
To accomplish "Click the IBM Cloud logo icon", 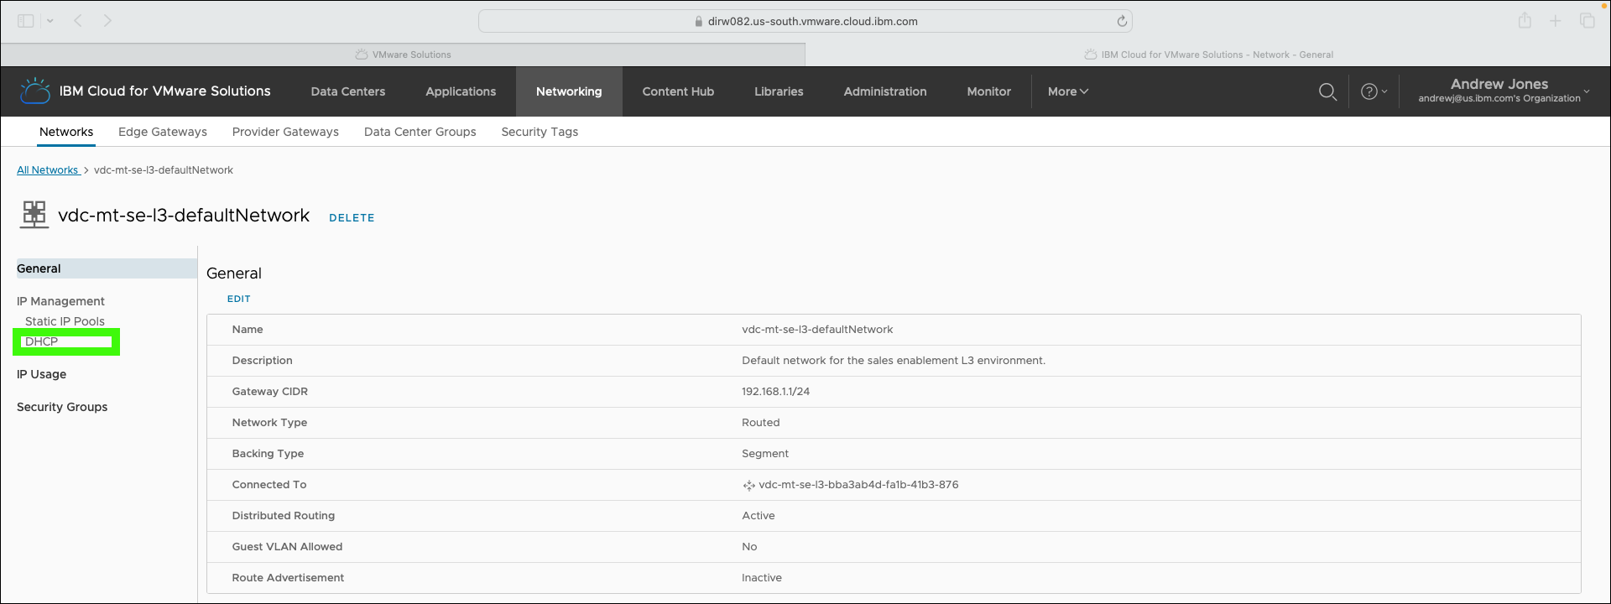I will pos(34,91).
